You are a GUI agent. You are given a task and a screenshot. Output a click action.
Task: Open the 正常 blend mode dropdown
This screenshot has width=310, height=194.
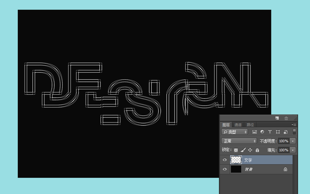tap(239, 141)
